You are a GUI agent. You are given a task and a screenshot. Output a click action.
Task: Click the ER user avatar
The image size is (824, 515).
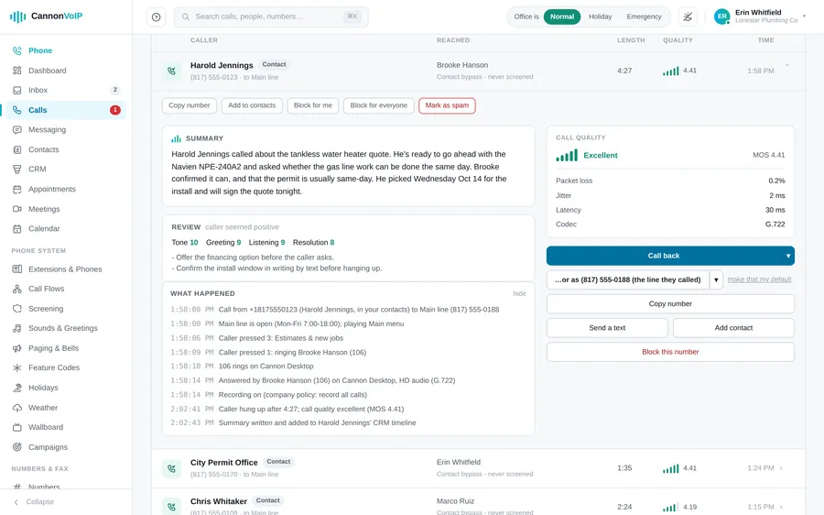tap(722, 16)
